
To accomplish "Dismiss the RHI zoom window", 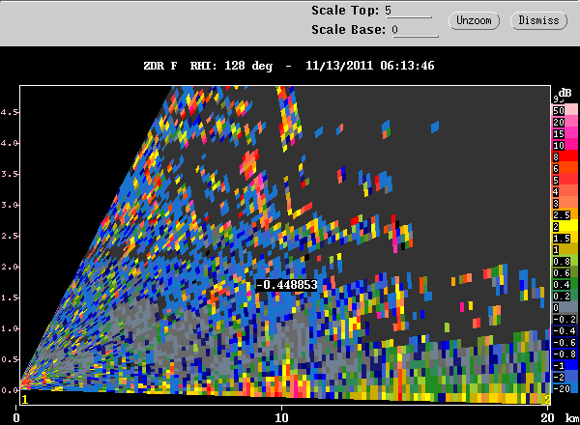I will 538,20.
